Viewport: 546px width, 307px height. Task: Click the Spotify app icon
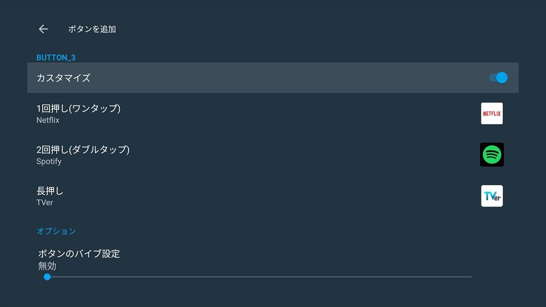[x=492, y=155]
